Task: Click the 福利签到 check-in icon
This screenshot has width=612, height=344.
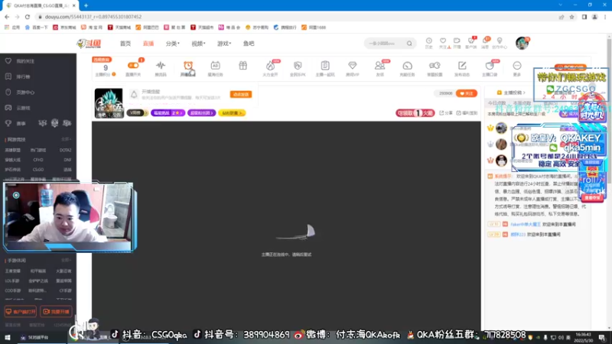Action: click(x=467, y=113)
